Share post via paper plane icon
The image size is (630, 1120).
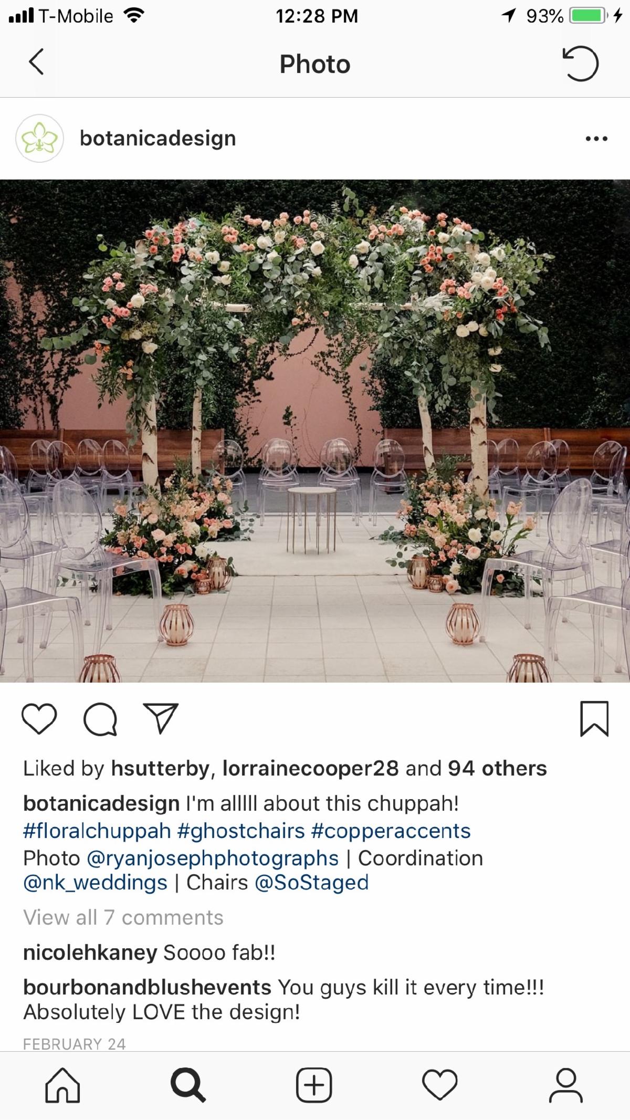(161, 718)
